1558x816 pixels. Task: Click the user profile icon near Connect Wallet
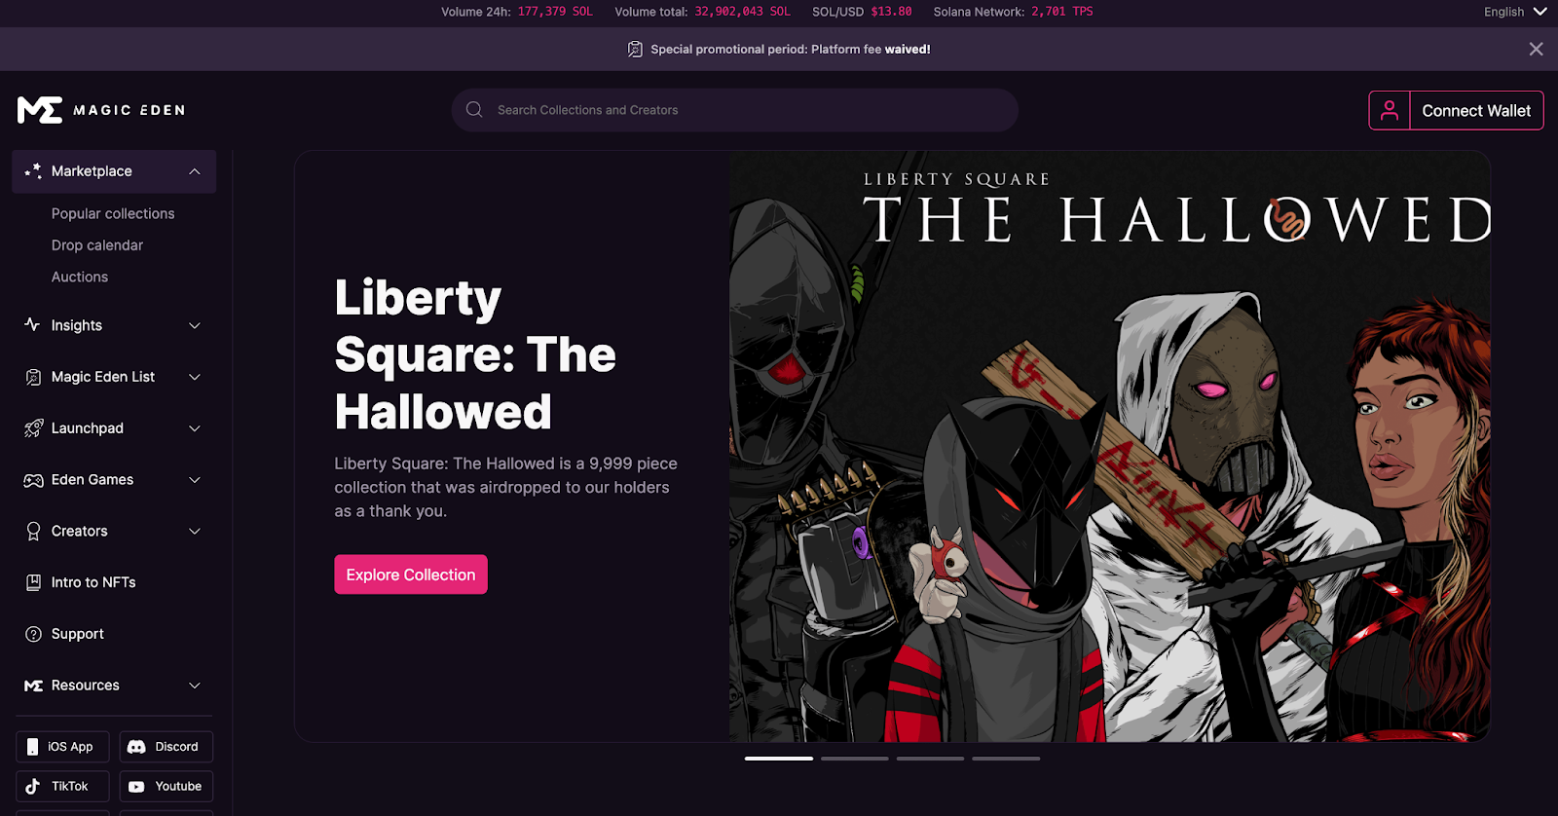[1390, 111]
